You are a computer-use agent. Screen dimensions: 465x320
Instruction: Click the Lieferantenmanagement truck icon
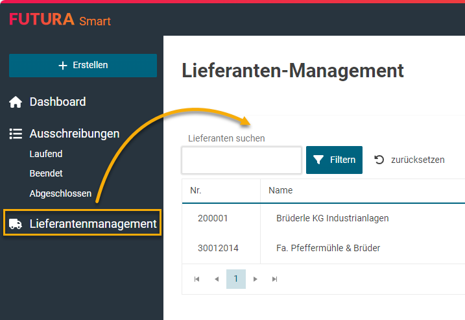(16, 224)
